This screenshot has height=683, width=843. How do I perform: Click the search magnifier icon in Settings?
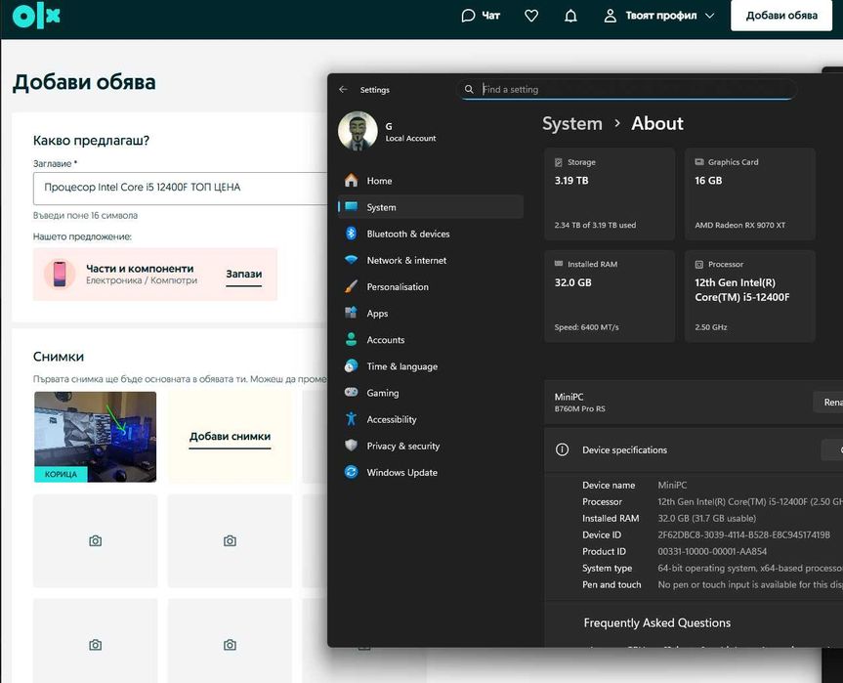pyautogui.click(x=469, y=89)
